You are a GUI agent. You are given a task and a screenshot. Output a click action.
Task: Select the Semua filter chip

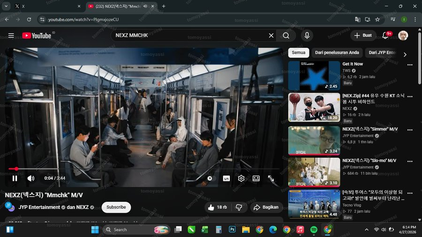pos(299,52)
